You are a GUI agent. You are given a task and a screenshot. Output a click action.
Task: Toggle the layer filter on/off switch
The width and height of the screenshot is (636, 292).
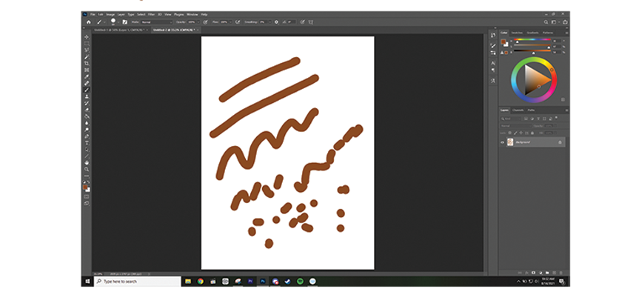click(556, 118)
